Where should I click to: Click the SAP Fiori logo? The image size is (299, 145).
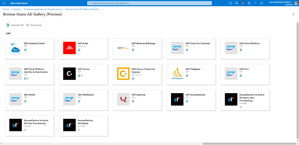pos(231,74)
